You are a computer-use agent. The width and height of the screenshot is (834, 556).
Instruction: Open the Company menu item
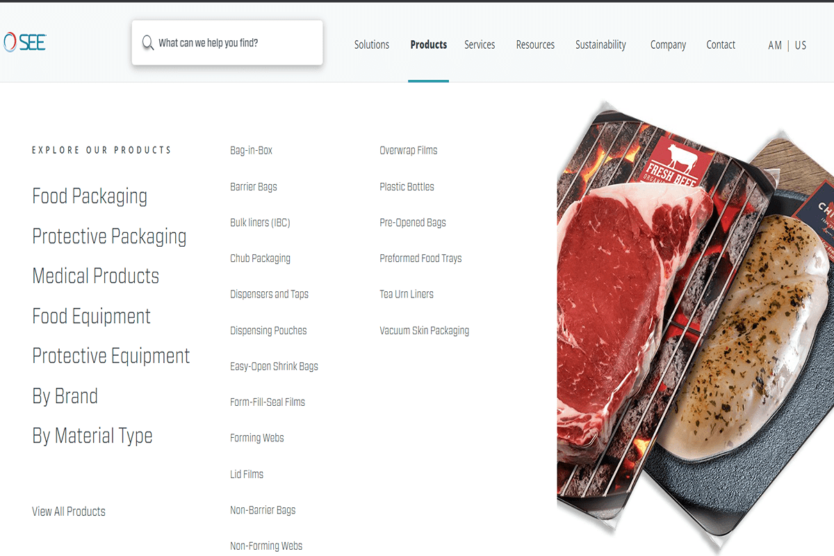click(x=668, y=44)
